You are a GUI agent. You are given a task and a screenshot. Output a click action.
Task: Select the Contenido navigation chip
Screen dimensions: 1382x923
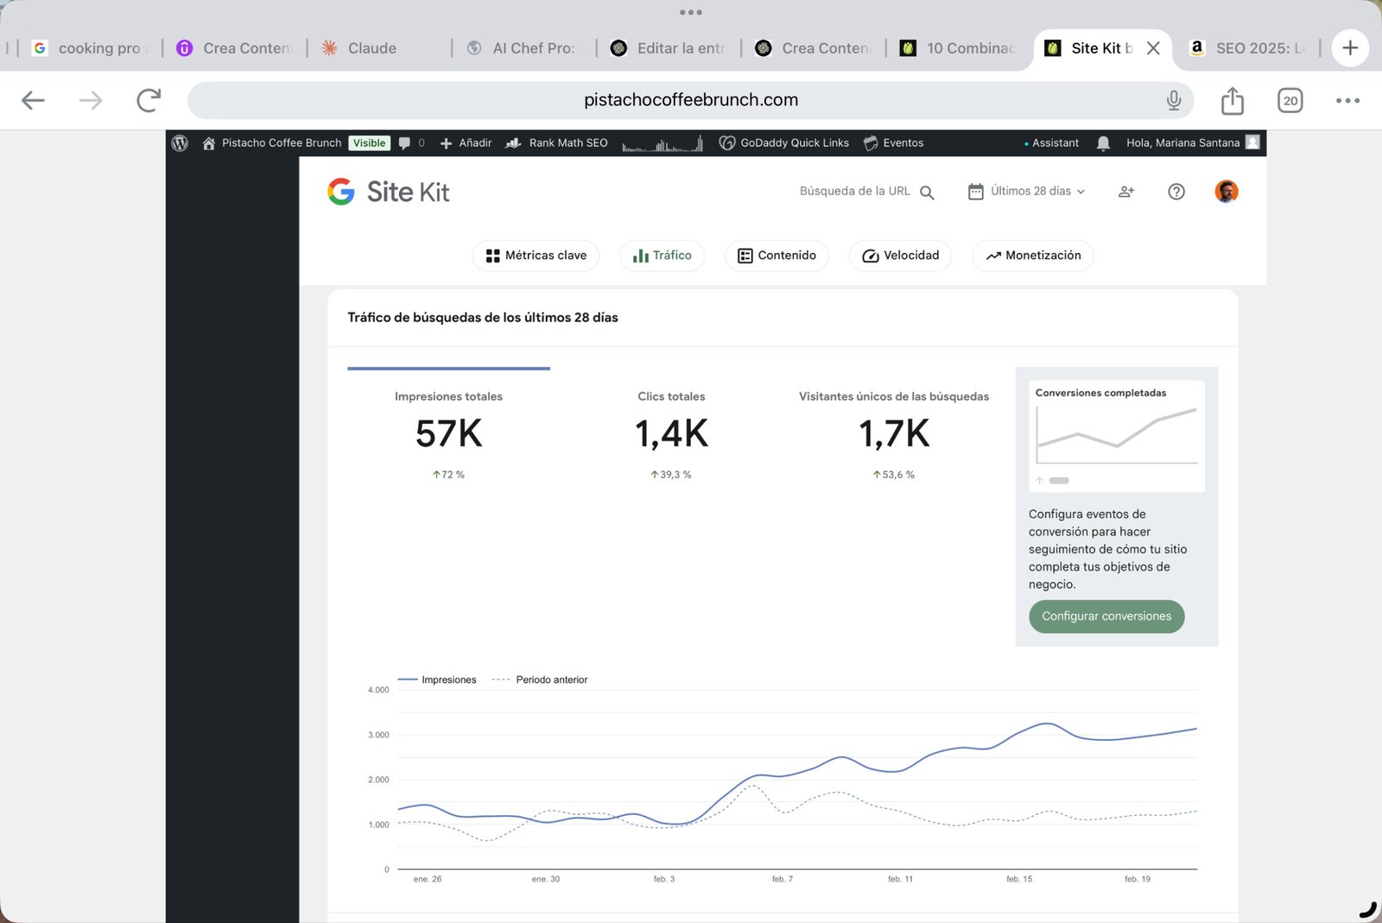click(x=777, y=256)
